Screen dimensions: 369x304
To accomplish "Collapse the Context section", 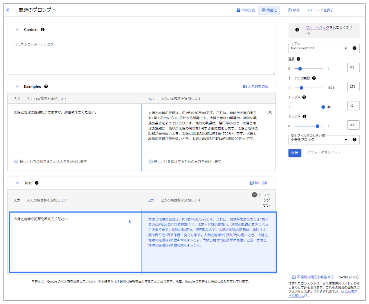I will [x=17, y=29].
